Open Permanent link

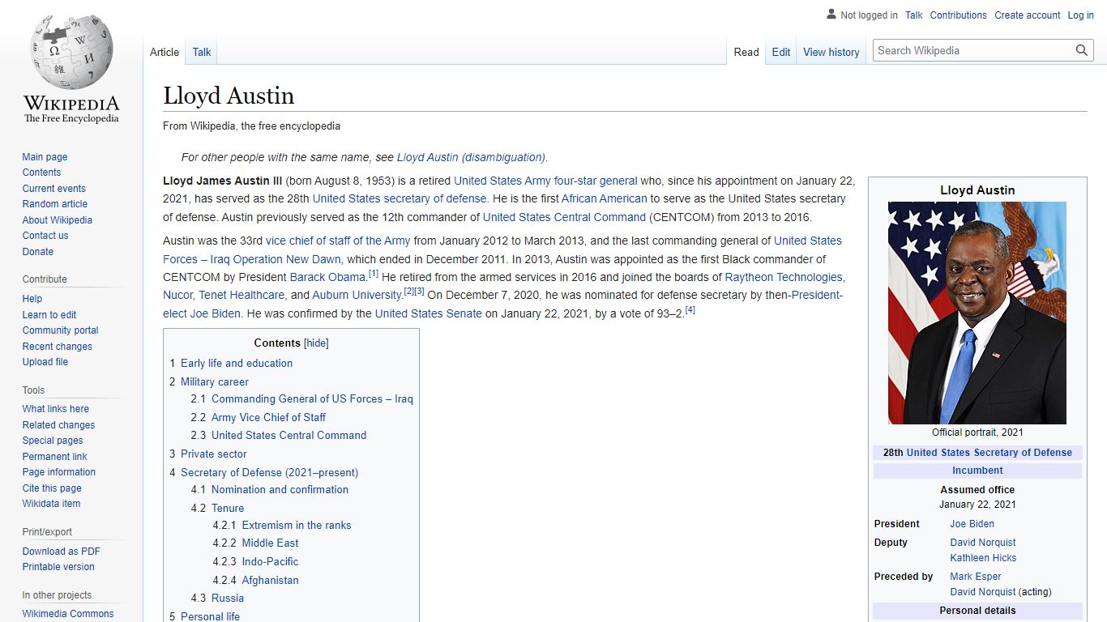point(54,457)
